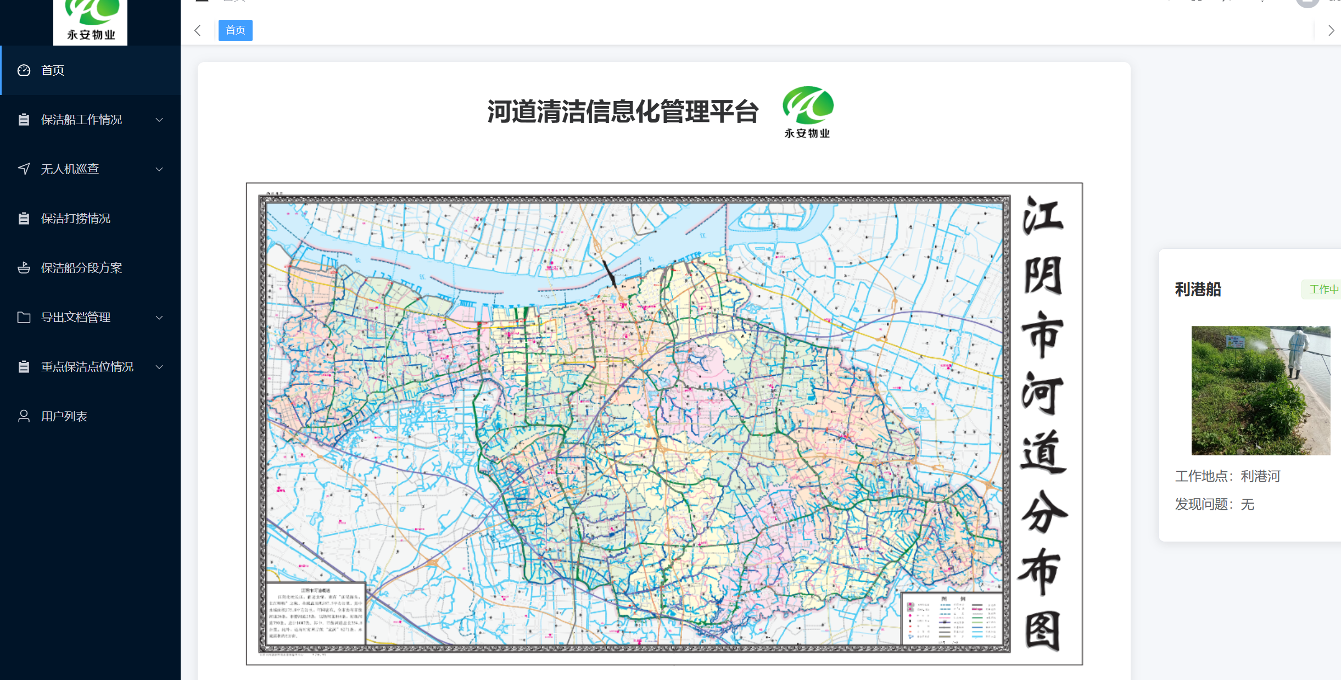
Task: Click the left arrow beside the tab bar
Action: pyautogui.click(x=198, y=31)
